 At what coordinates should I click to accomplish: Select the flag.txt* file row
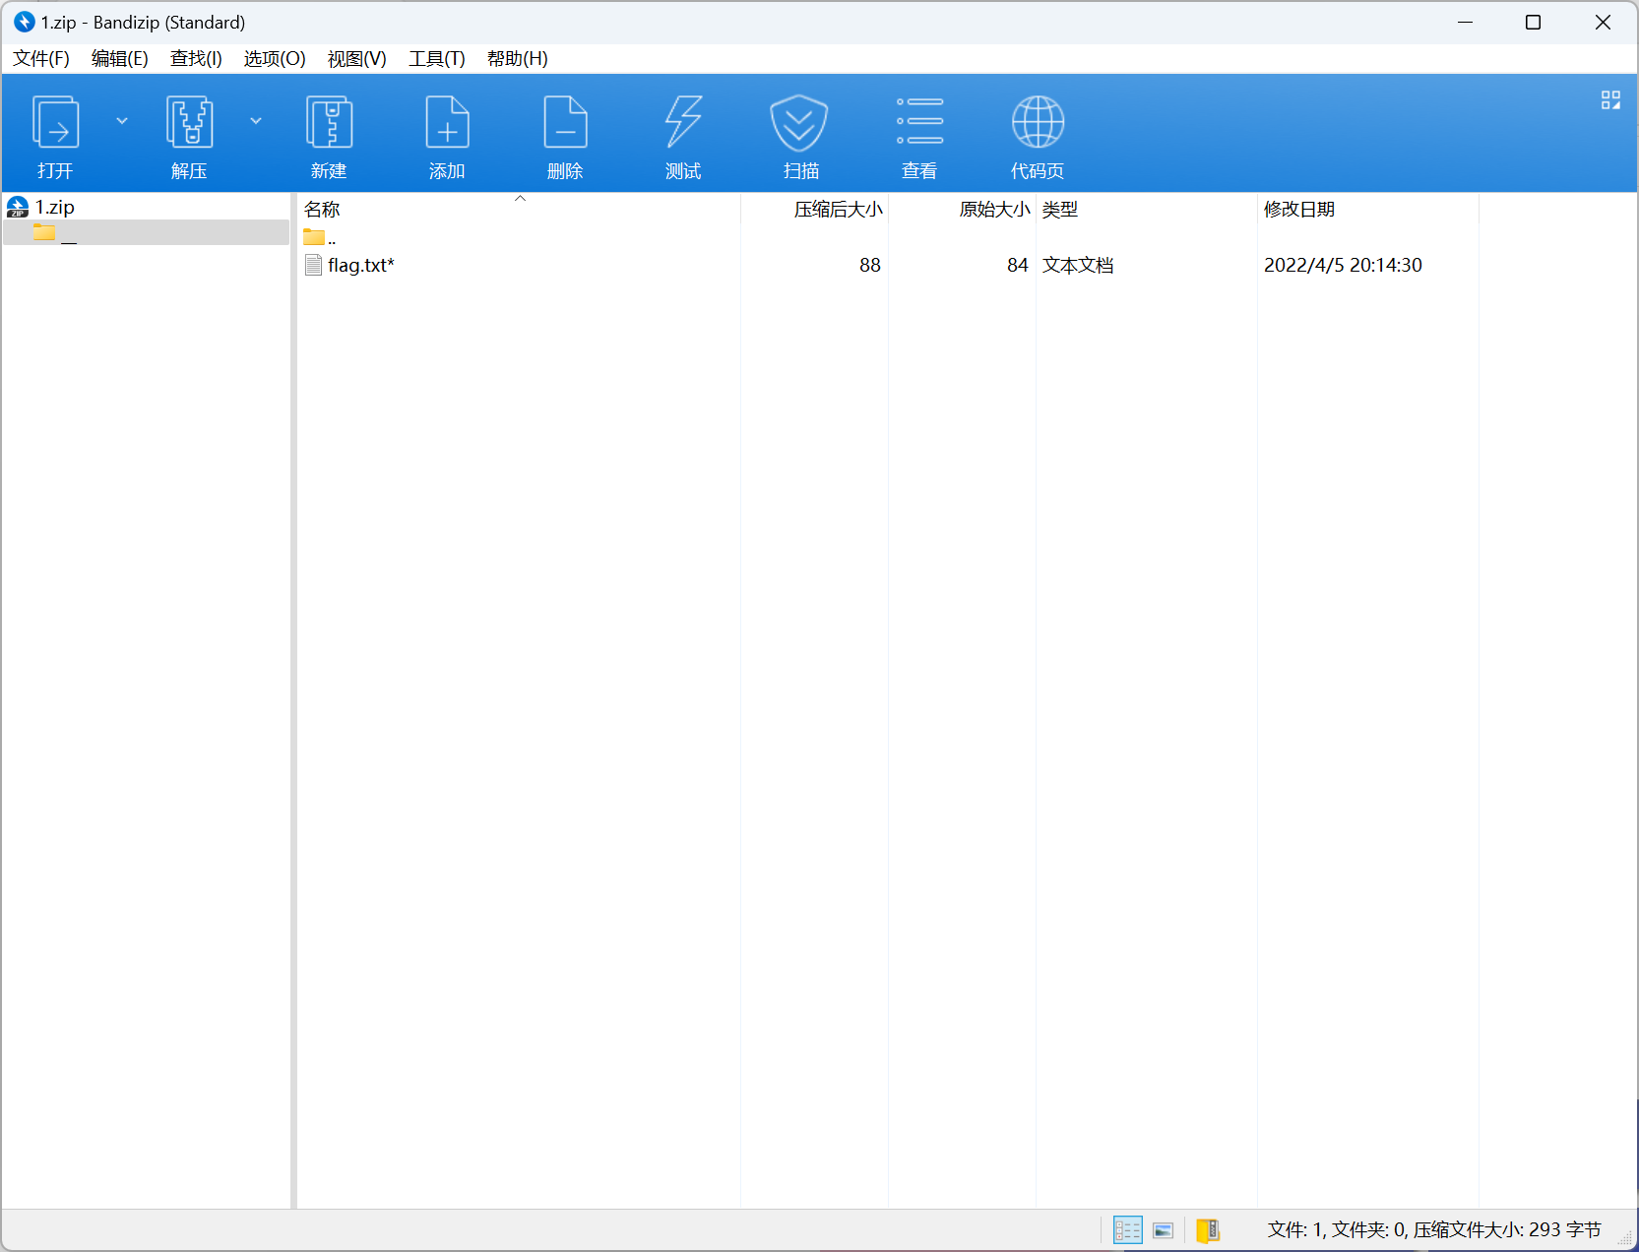point(862,265)
